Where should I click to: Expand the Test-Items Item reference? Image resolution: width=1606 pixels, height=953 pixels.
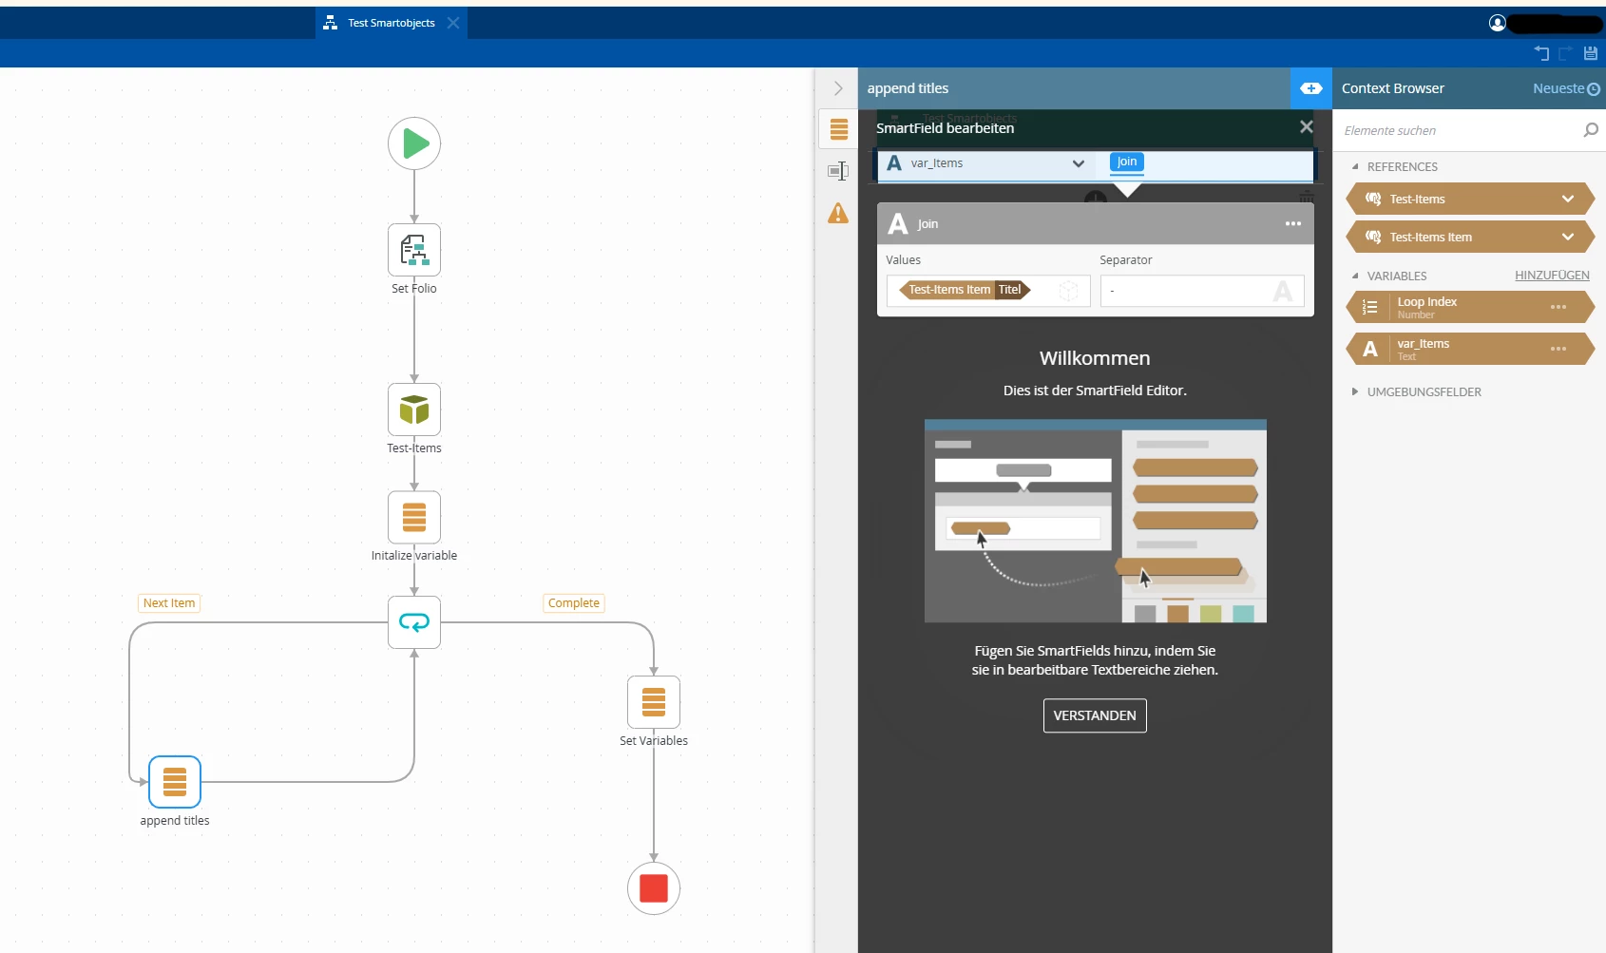tap(1568, 237)
